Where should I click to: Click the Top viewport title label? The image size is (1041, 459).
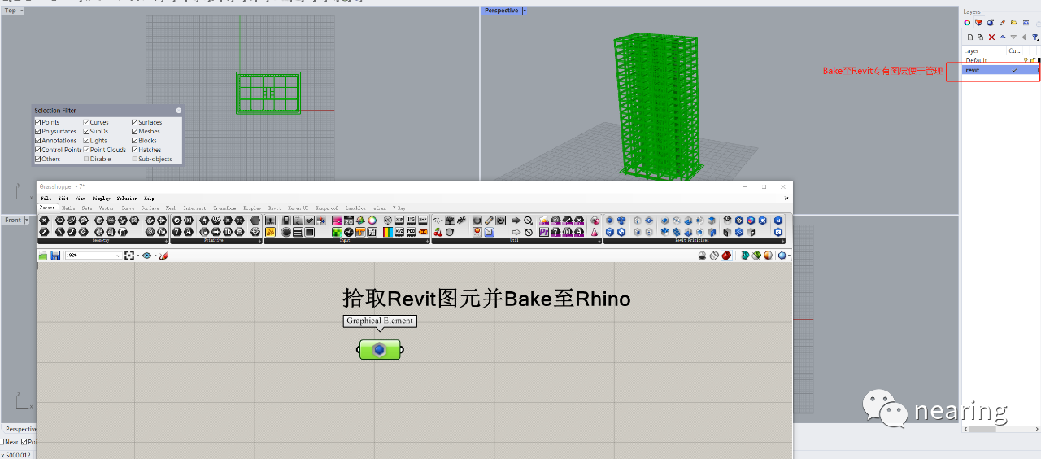[x=11, y=11]
